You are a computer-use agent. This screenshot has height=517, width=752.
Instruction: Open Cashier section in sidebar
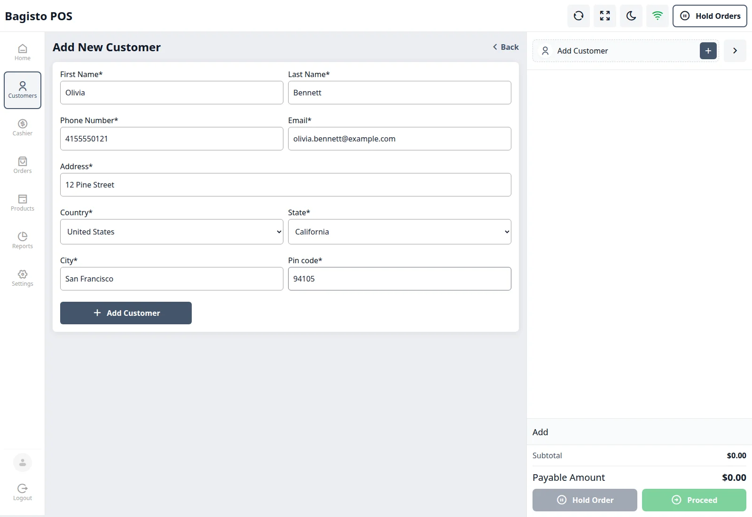pos(23,128)
